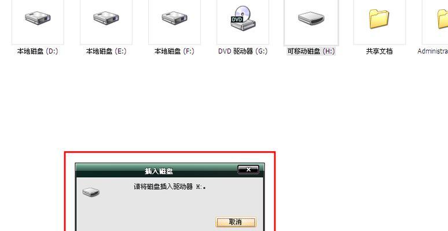448x231 pixels.
Task: Select the local disk F: drive icon
Action: click(x=174, y=18)
